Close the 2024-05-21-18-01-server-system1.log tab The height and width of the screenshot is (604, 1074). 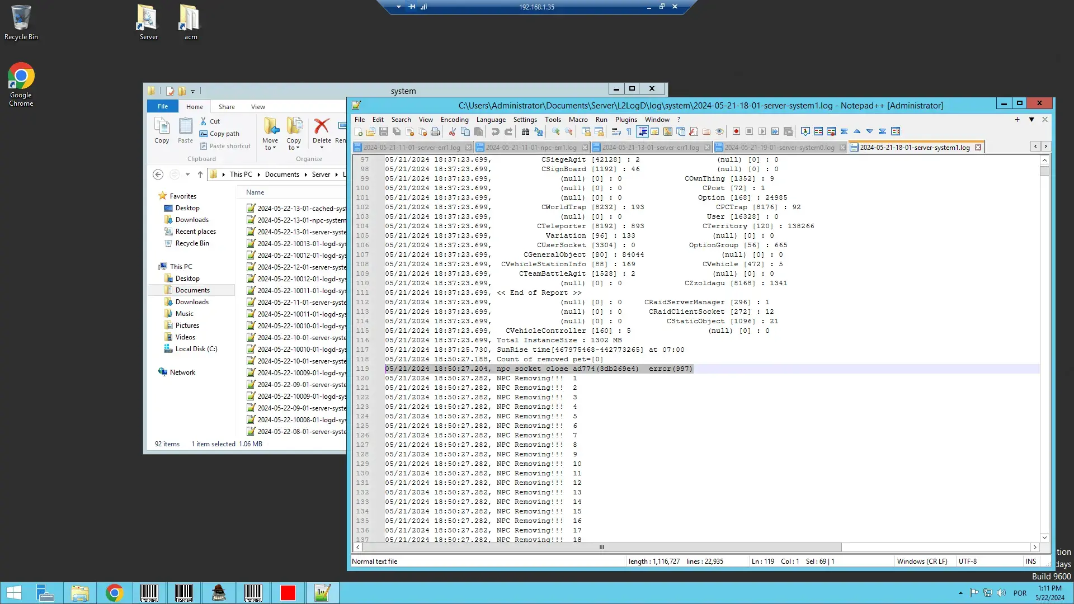click(x=978, y=148)
